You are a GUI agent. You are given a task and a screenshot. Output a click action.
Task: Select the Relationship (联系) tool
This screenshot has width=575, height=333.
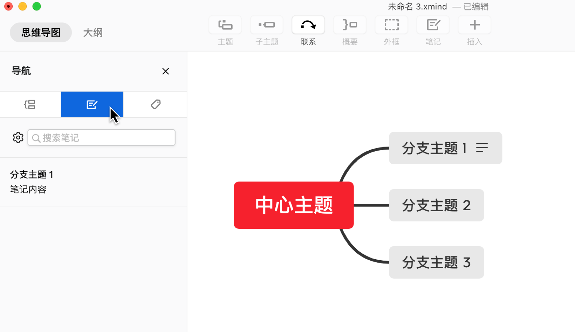pos(308,25)
